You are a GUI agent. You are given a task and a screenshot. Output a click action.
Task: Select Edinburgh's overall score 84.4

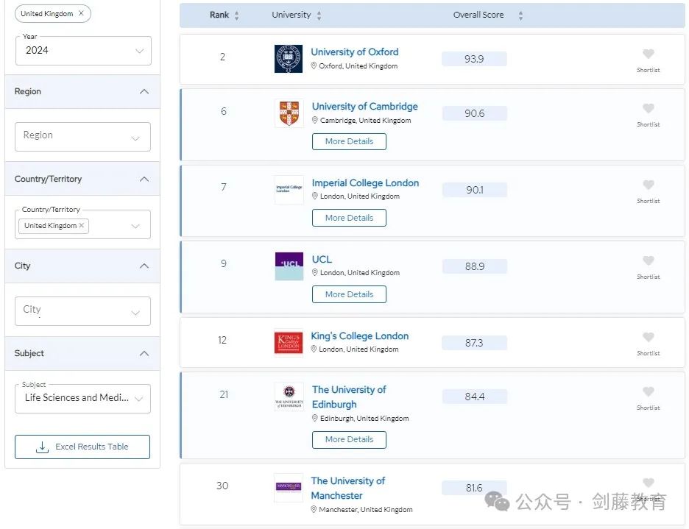[x=475, y=397]
